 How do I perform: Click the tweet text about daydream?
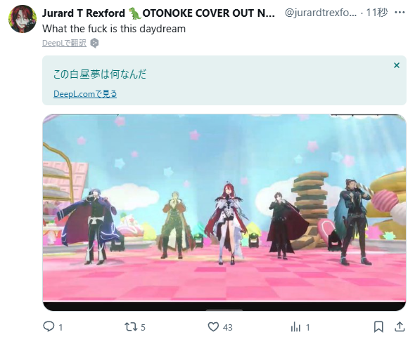114,29
